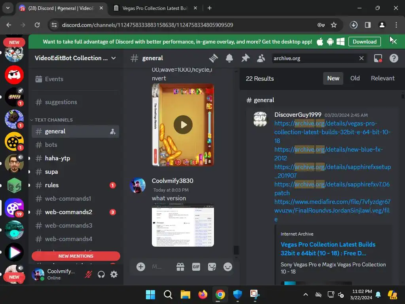
Task: Open the web-commands3 channel
Action: pos(75,225)
